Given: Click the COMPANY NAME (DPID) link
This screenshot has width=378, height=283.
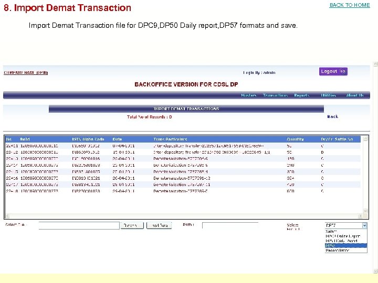Looking at the screenshot, I should click(x=26, y=72).
